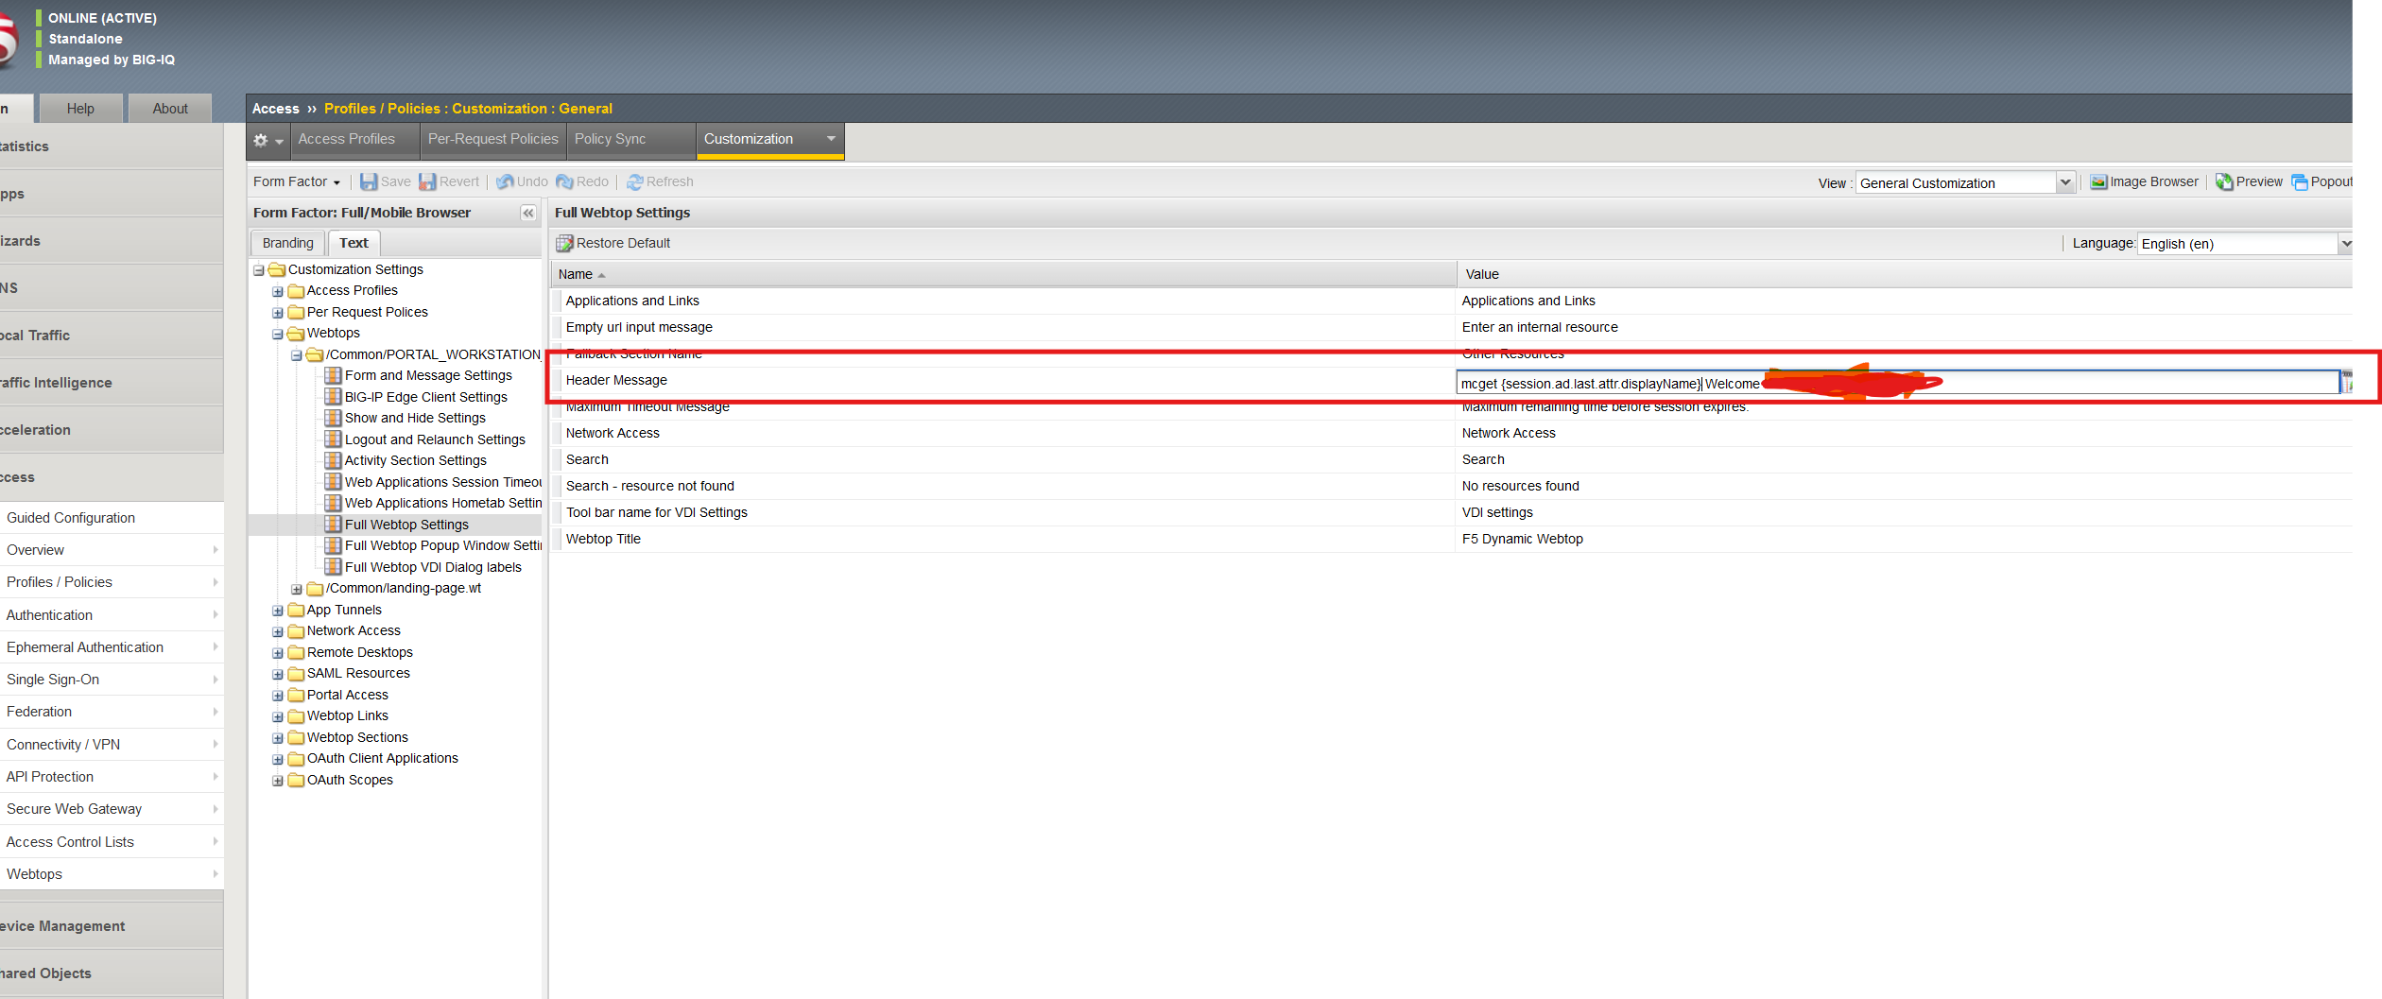Select the Empty url input message row
The image size is (2382, 999).
(x=1452, y=327)
